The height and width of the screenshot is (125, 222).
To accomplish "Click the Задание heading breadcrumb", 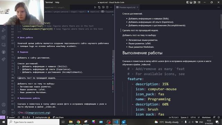I will tap(109, 11).
